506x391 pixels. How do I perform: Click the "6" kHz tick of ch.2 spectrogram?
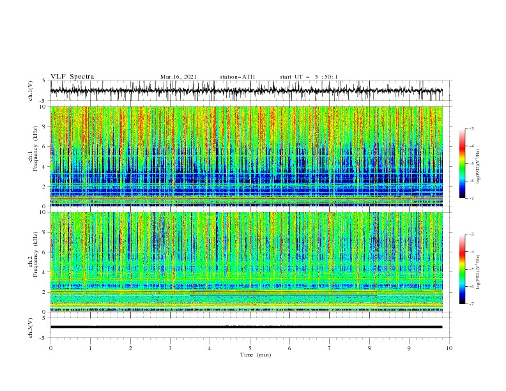[45, 252]
